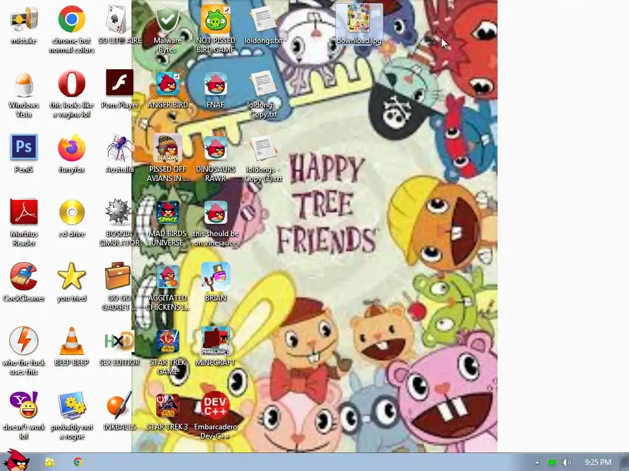
Task: Select the 'INKBALLS' icon
Action: [x=119, y=405]
